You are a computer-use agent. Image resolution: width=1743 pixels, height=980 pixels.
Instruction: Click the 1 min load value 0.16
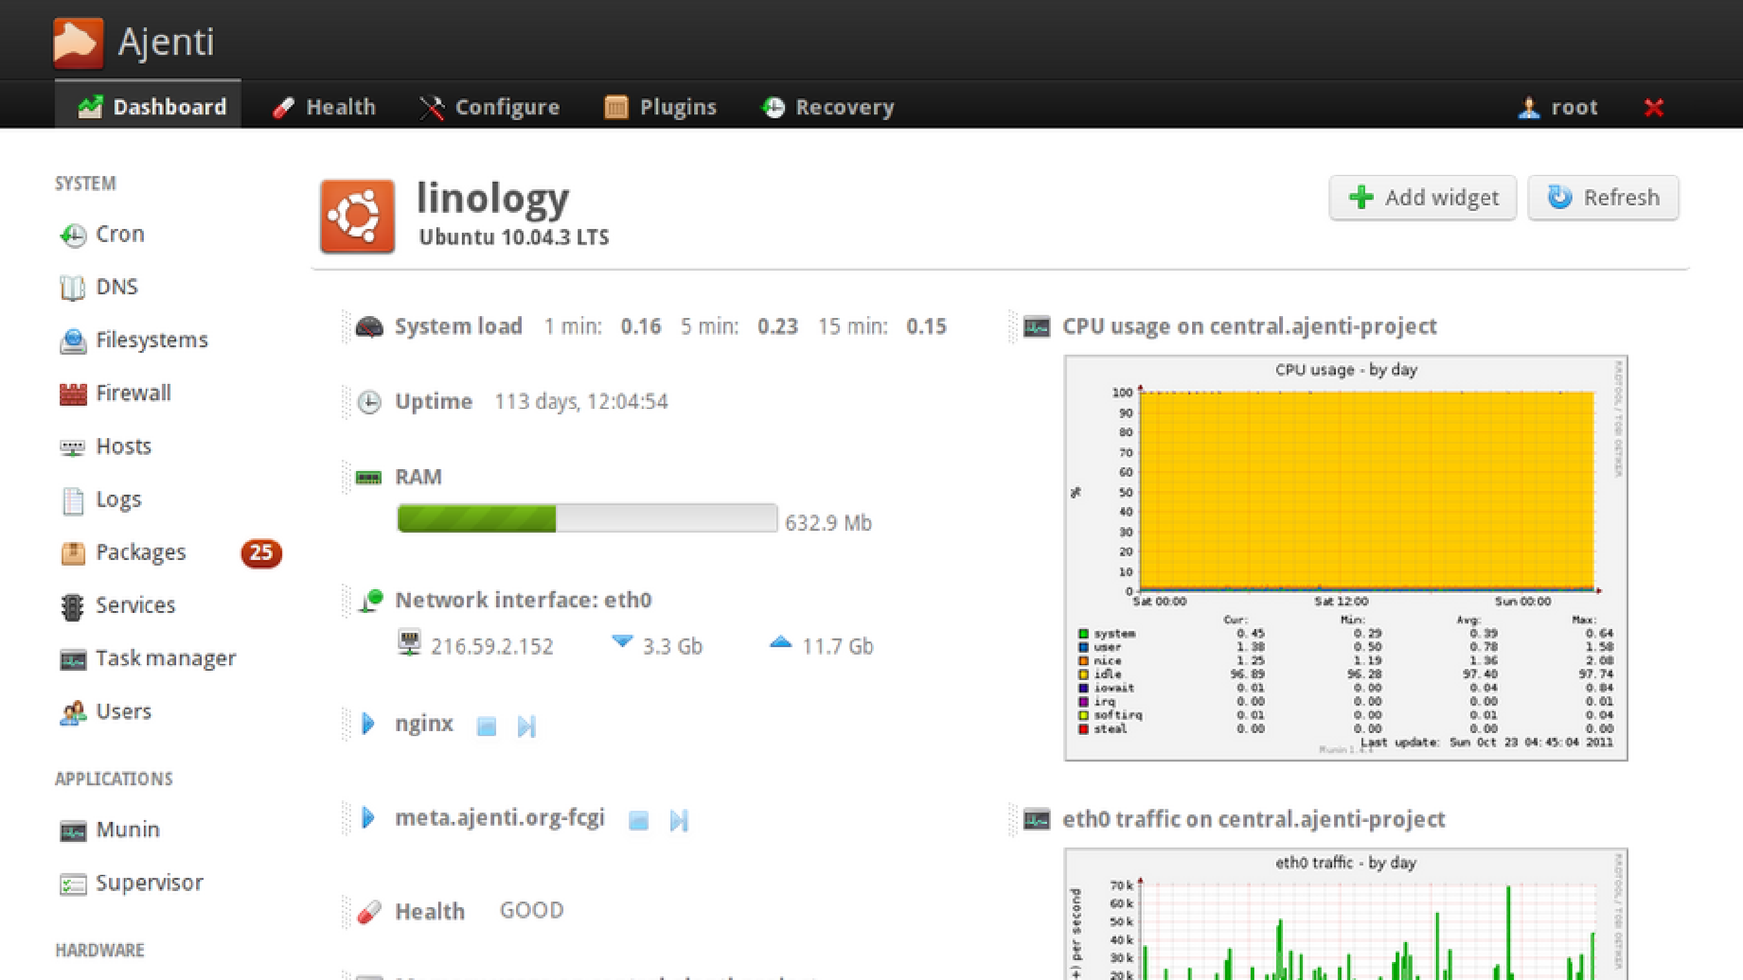click(x=641, y=327)
